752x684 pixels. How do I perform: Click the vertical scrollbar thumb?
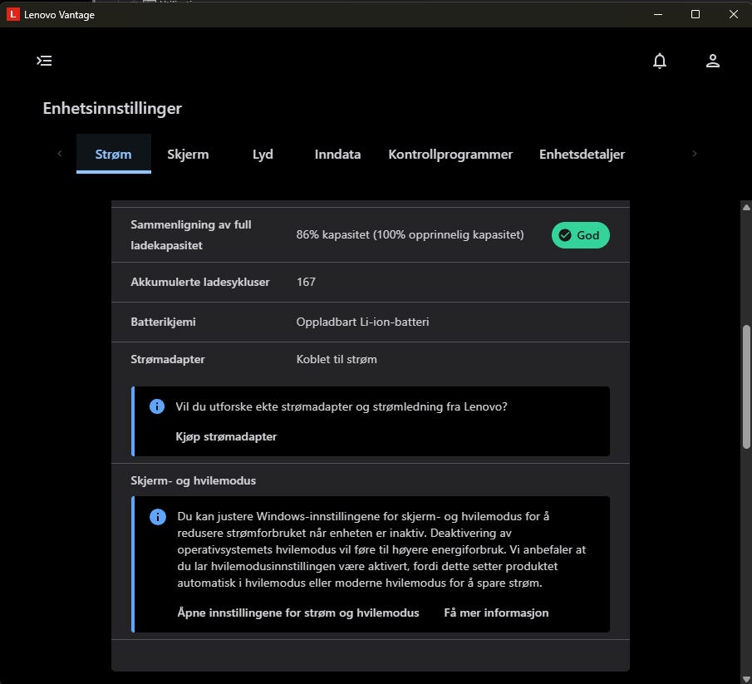pyautogui.click(x=746, y=386)
